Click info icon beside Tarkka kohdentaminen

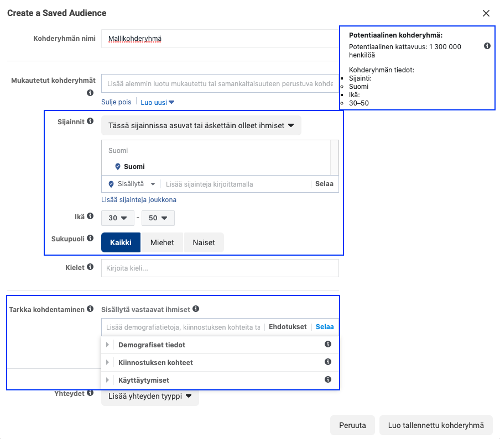click(x=90, y=309)
